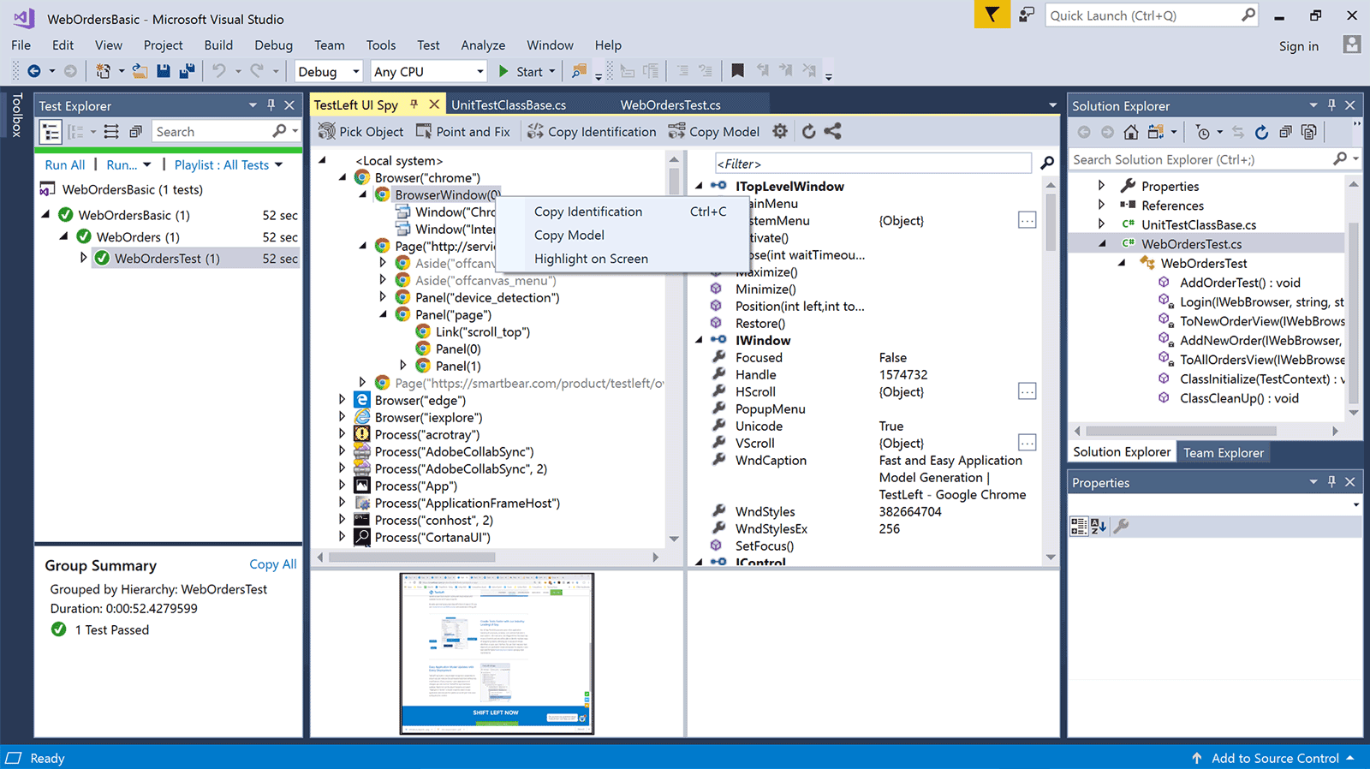The image size is (1370, 769).
Task: Select Highlight on Screen from context menu
Action: click(x=591, y=259)
